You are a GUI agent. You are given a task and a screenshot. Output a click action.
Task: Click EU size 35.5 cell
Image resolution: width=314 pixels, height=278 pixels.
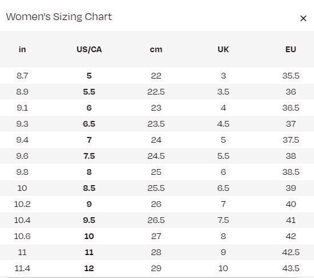click(x=291, y=76)
